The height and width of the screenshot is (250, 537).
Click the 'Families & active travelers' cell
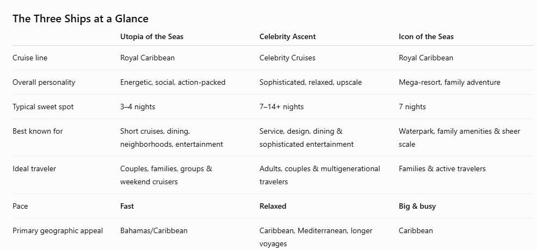tap(442, 168)
